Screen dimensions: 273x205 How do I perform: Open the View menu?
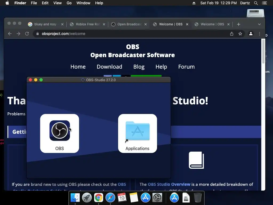click(58, 3)
